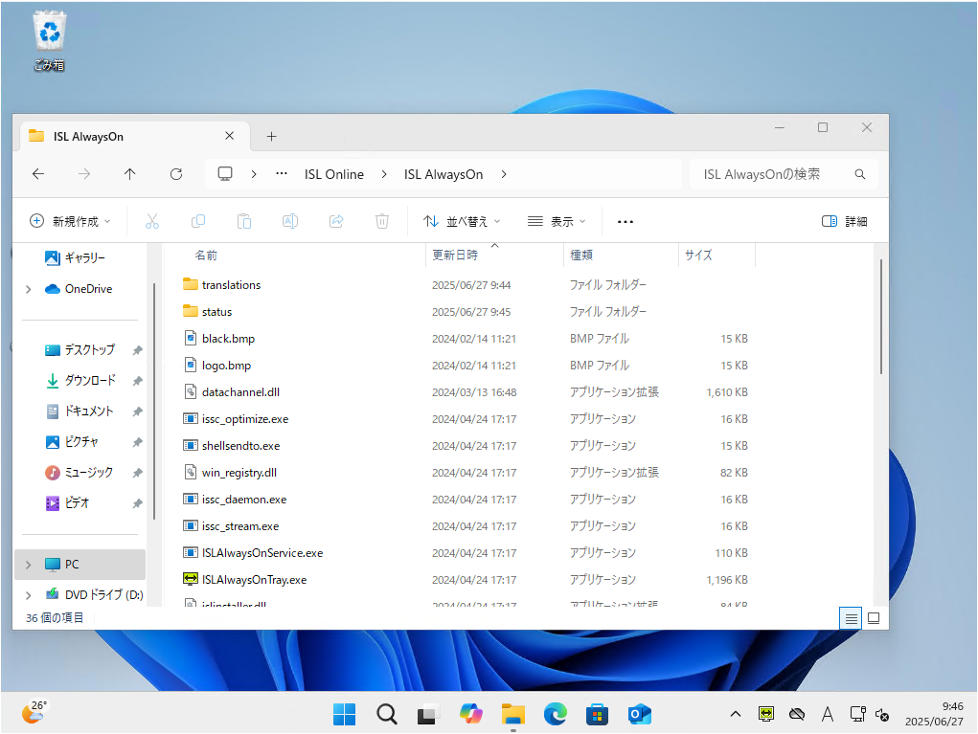Launch Copilot from taskbar
Viewport: 978px width, 734px height.
(471, 714)
